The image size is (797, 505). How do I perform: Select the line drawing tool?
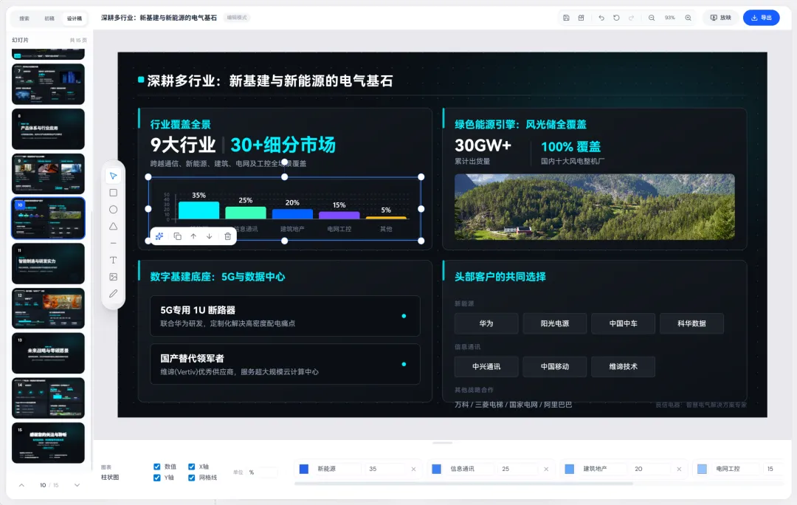point(114,243)
